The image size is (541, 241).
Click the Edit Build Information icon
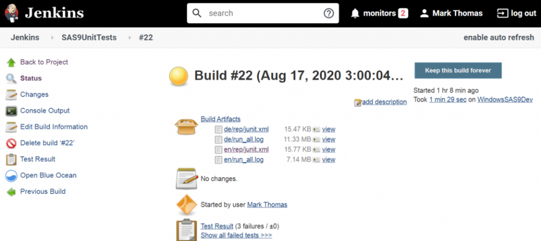pyautogui.click(x=11, y=127)
